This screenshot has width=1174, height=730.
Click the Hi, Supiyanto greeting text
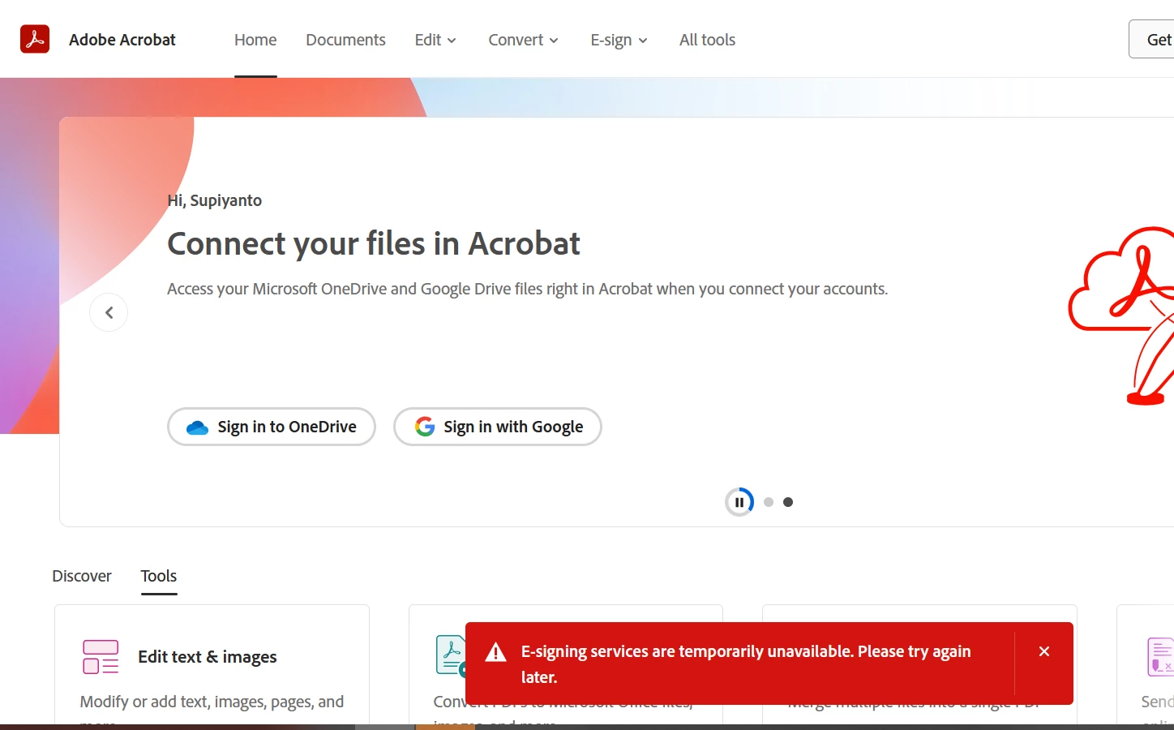click(215, 200)
